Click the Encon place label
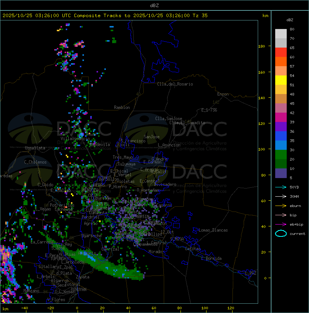Image resolution: width=309 pixels, height=313 pixels. pos(223,94)
